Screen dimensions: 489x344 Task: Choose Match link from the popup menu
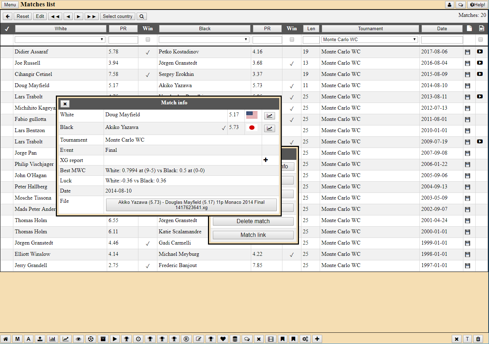253,235
